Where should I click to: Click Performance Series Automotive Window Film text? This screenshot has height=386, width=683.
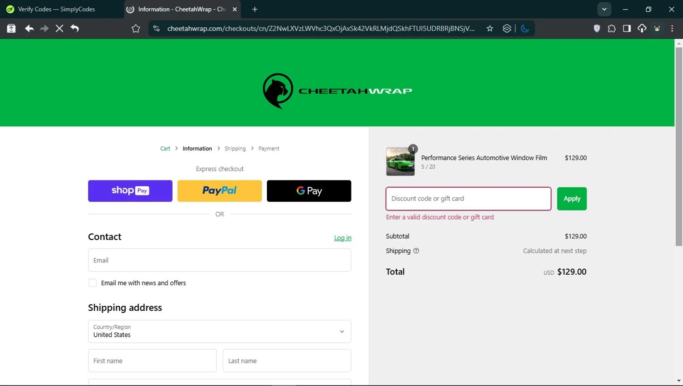tap(484, 158)
